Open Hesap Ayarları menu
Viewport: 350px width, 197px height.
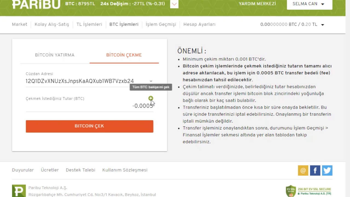[x=199, y=24]
